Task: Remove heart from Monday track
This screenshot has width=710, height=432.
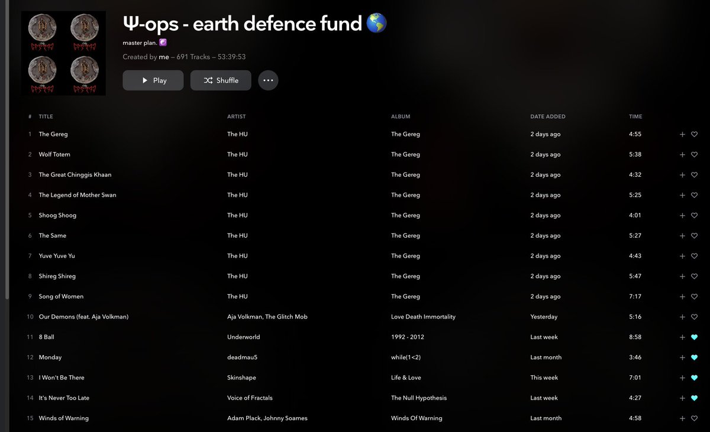Action: coord(695,358)
